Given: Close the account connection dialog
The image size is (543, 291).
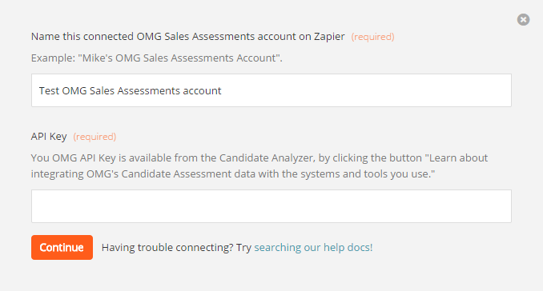Looking at the screenshot, I should (x=523, y=19).
